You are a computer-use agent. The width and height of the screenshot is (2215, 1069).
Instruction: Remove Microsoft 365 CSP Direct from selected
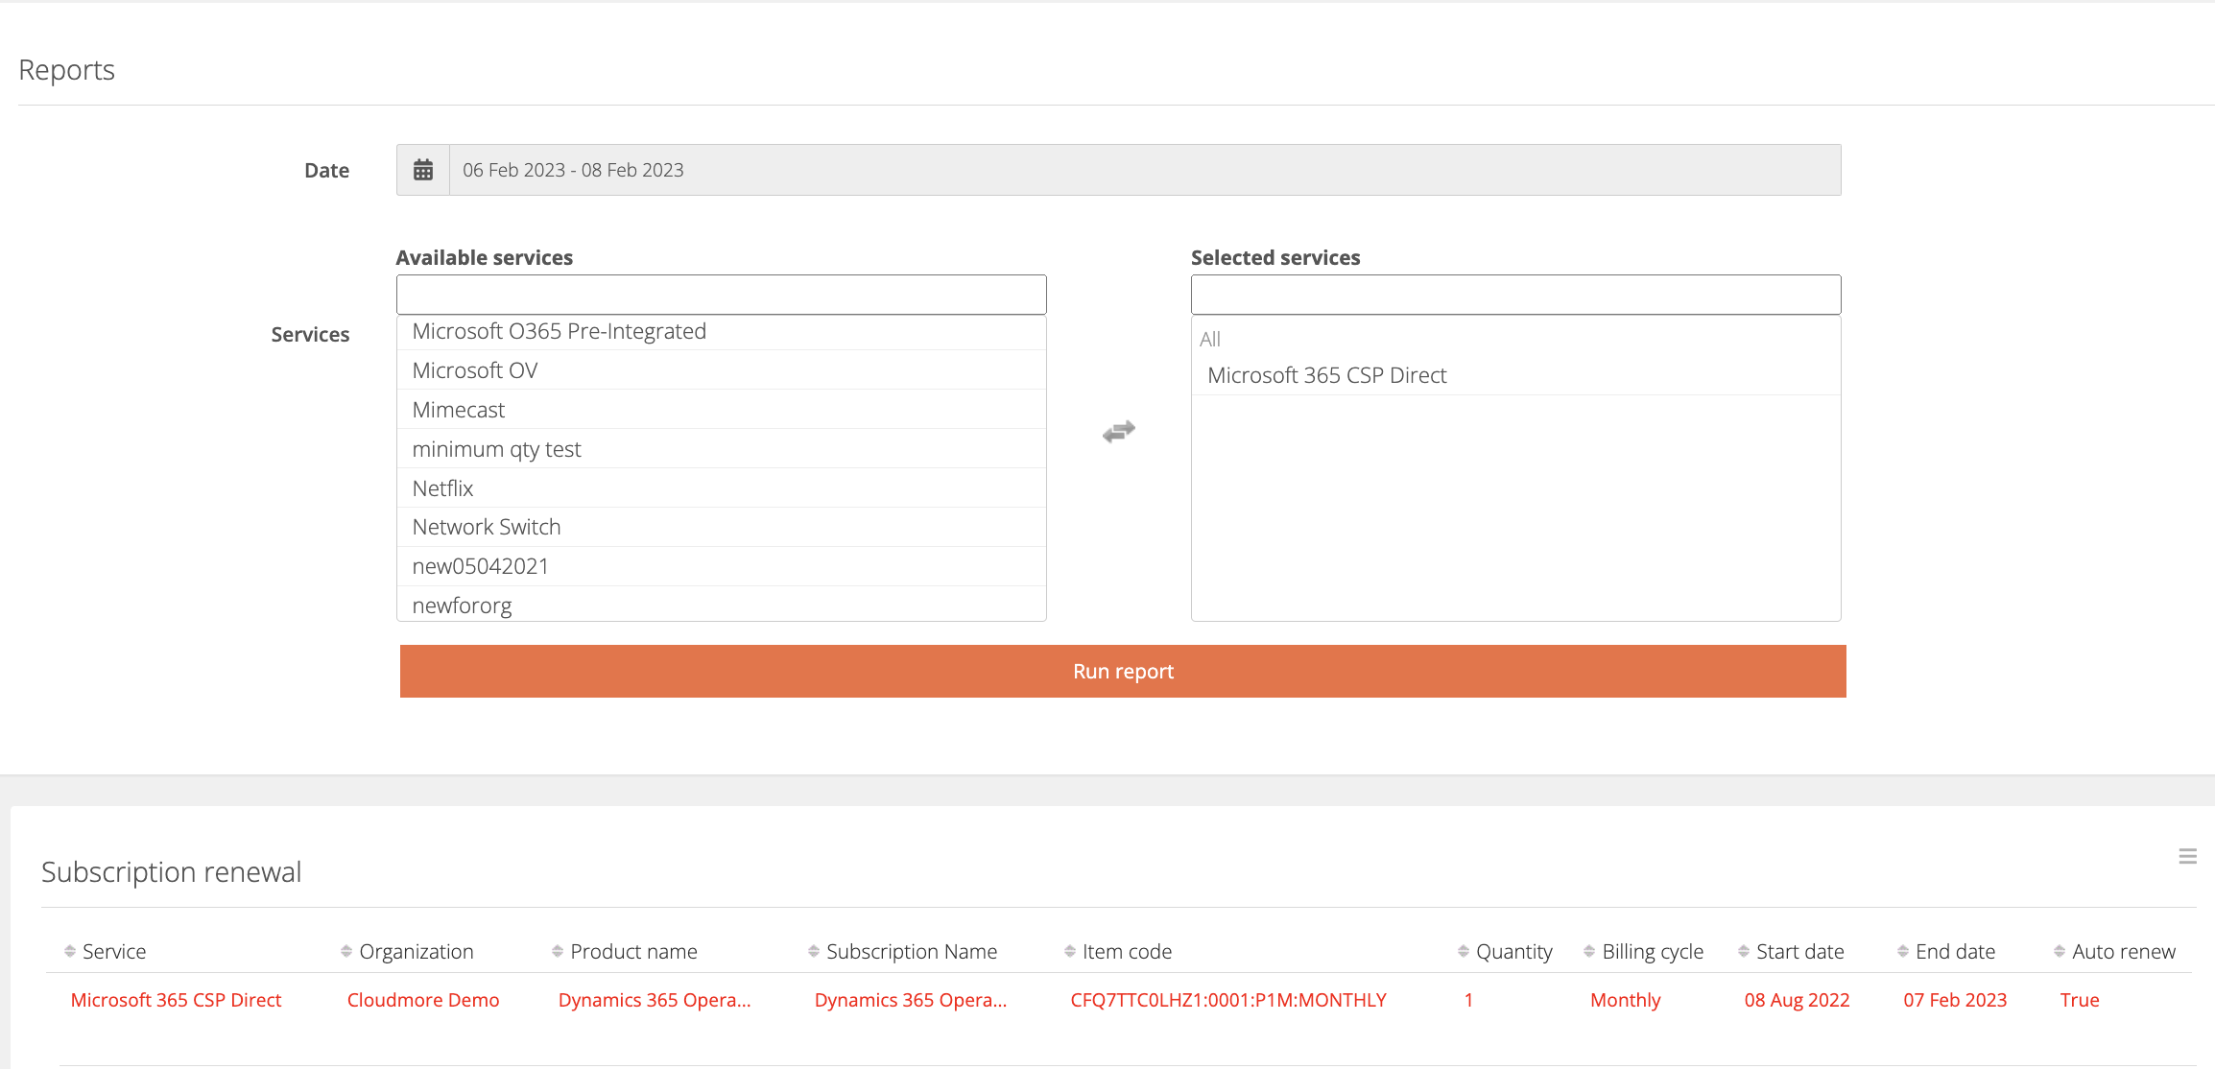pyautogui.click(x=1326, y=375)
